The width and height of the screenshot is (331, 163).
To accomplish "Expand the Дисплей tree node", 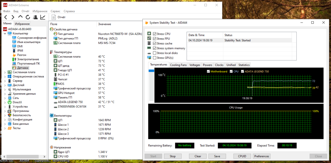I will click(x=5, y=85).
